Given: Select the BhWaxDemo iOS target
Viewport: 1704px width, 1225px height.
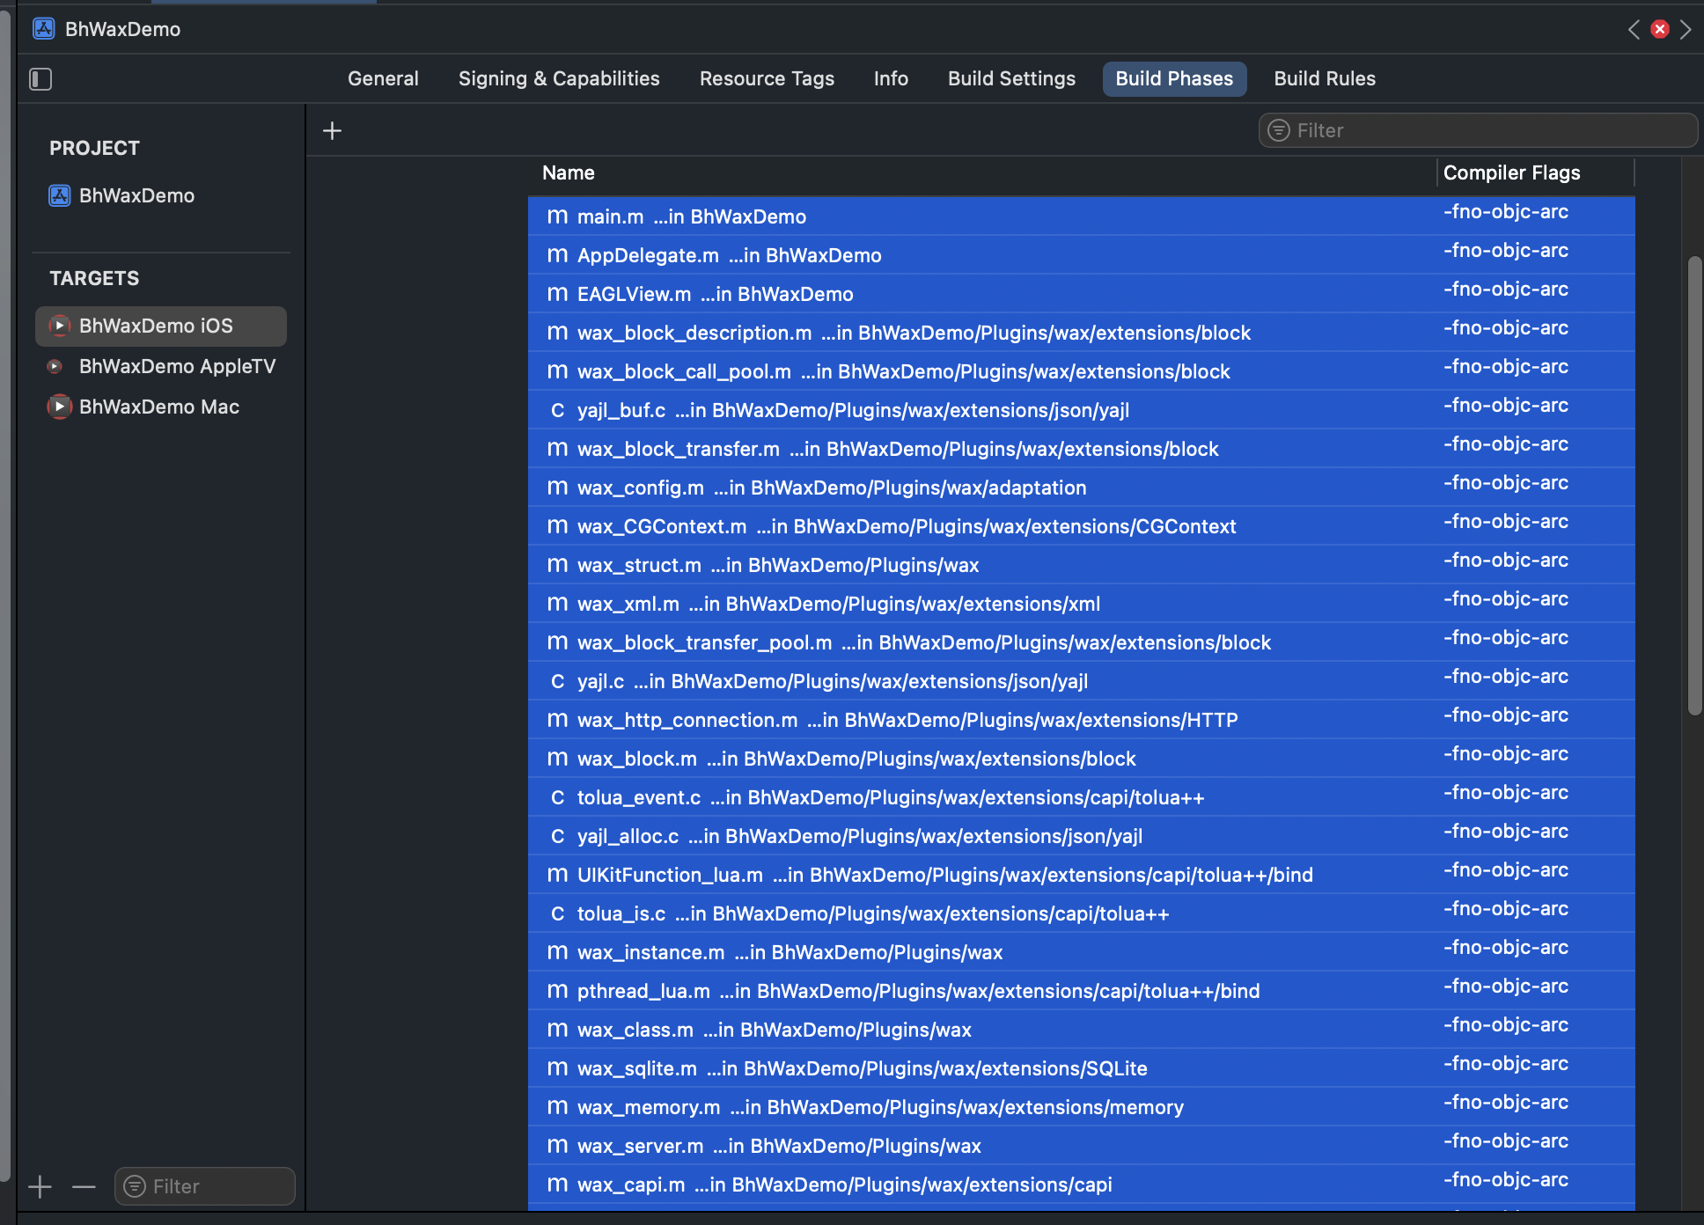Looking at the screenshot, I should tap(161, 326).
